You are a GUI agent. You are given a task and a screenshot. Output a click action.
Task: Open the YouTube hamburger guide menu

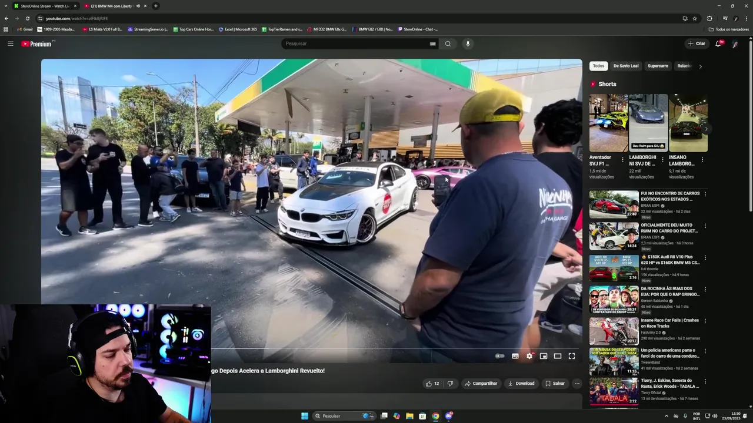click(10, 43)
